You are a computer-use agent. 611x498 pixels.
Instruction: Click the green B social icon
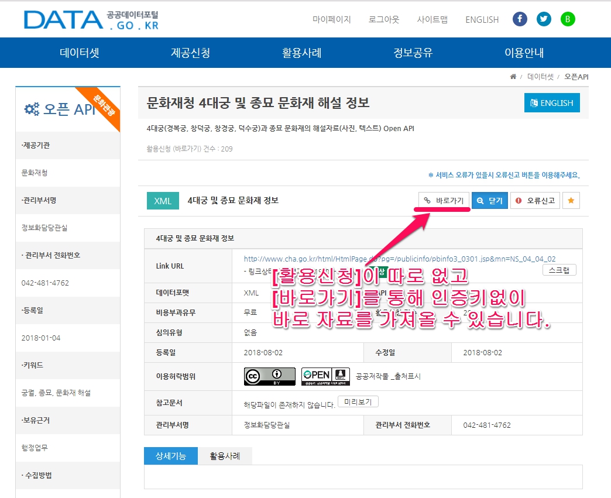pos(567,19)
